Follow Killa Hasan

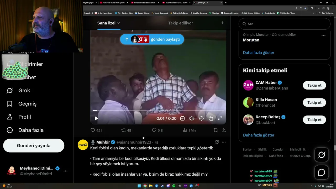(x=314, y=102)
